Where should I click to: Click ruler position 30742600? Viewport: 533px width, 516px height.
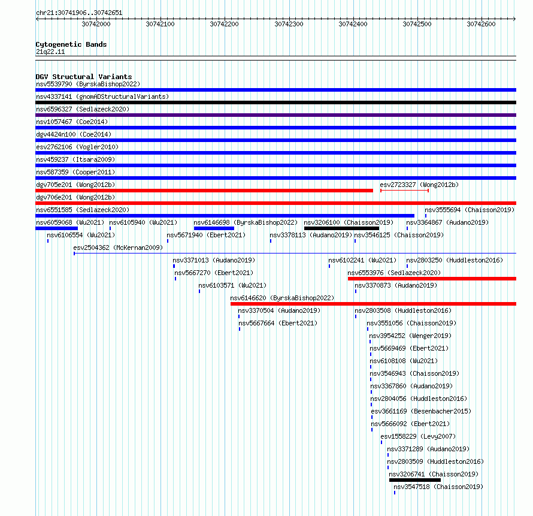(x=481, y=24)
